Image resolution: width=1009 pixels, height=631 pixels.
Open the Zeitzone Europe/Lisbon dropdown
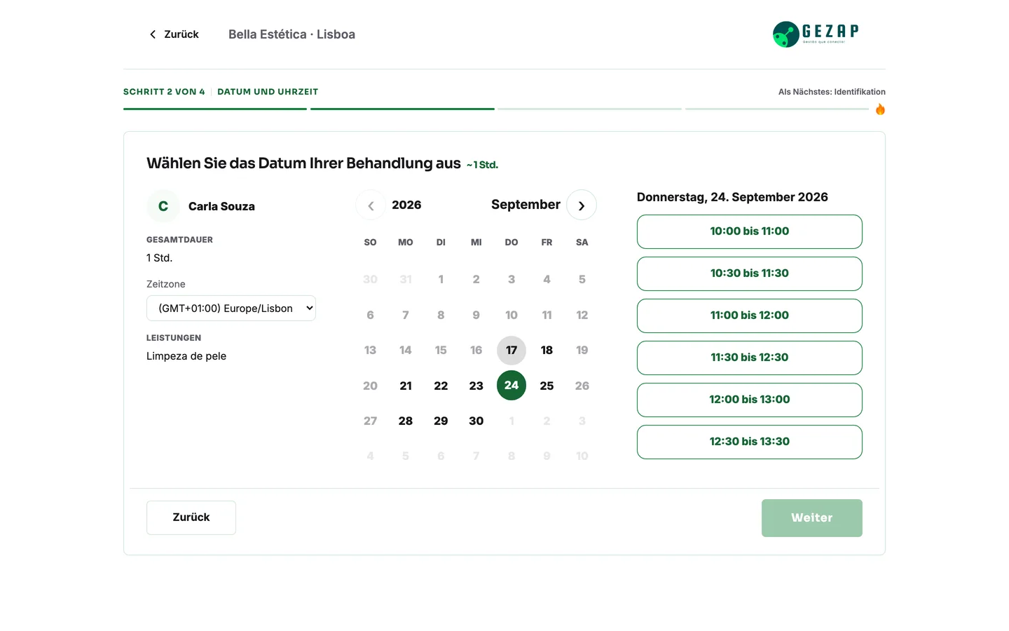(231, 308)
